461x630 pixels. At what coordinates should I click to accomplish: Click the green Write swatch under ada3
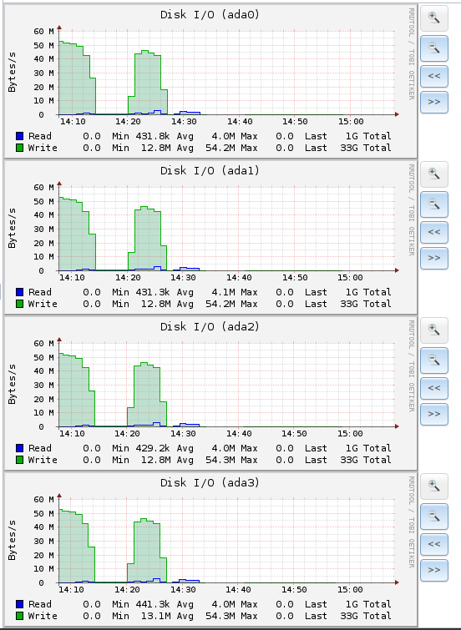click(x=19, y=616)
